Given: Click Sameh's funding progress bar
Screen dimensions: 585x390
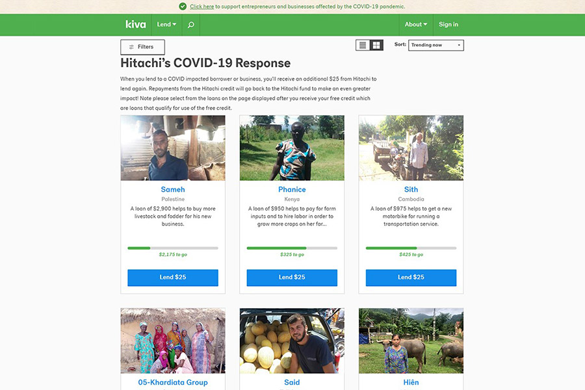Looking at the screenshot, I should tap(173, 248).
